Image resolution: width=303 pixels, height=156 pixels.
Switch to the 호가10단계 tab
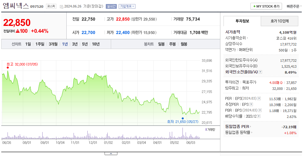click(x=280, y=21)
